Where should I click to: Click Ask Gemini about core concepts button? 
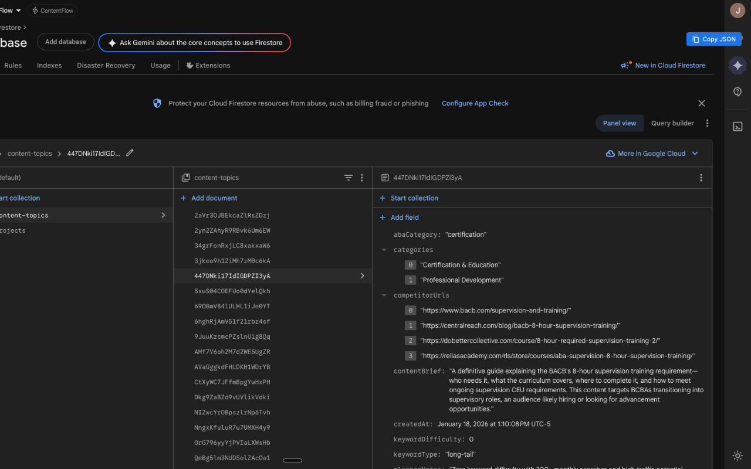(195, 43)
